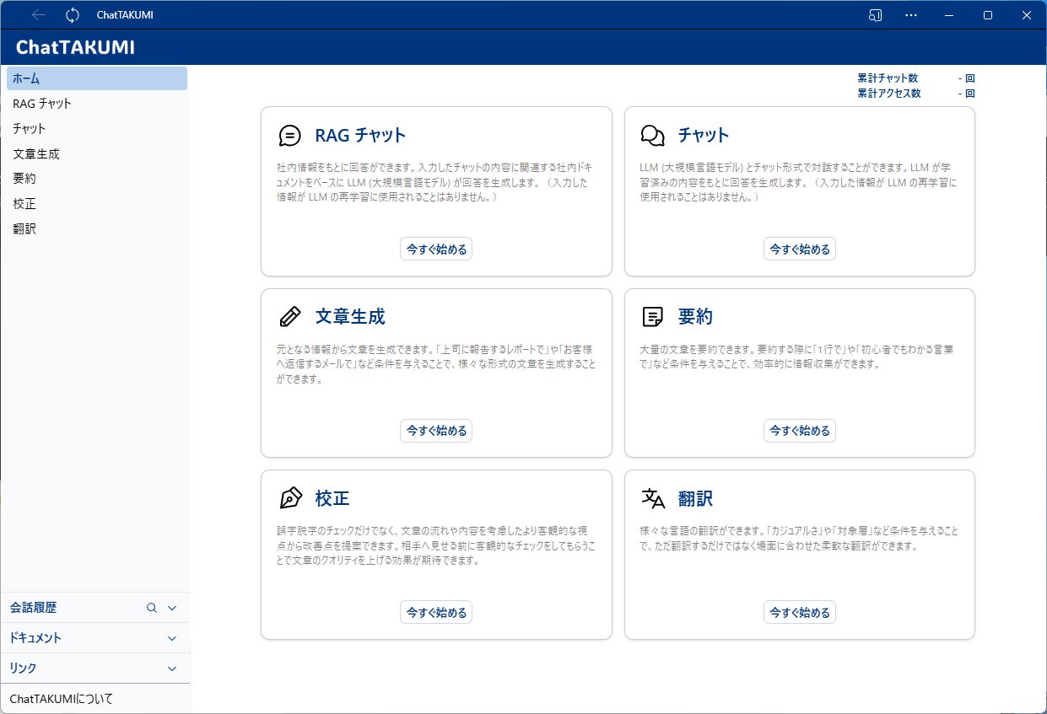1047x714 pixels.
Task: Start 文章生成 with 今すぐ始める
Action: click(x=436, y=431)
